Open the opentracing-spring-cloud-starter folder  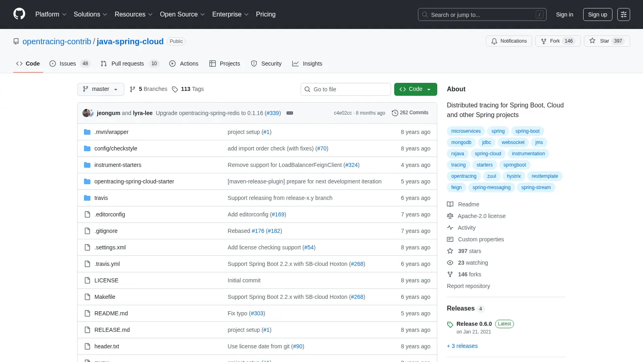tap(134, 181)
